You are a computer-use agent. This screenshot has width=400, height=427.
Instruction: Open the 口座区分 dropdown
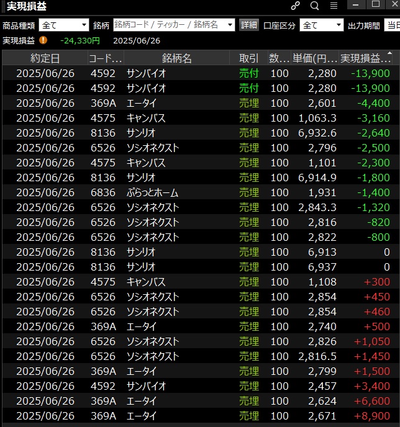[322, 25]
